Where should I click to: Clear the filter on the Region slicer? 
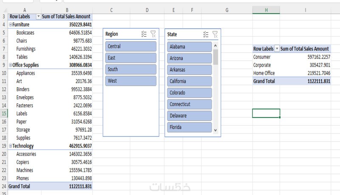click(153, 34)
